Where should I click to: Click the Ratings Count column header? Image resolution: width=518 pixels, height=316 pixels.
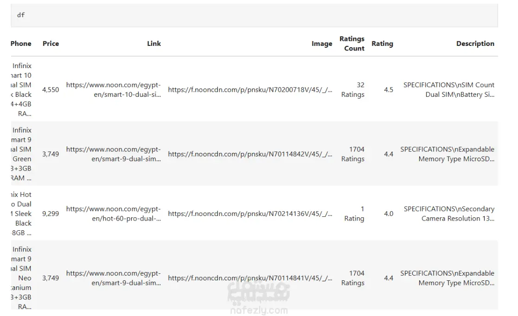tap(352, 44)
